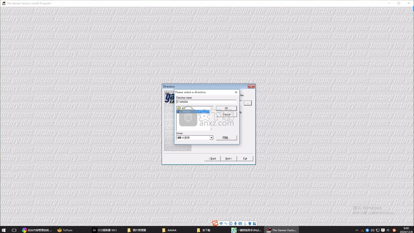414x233 pixels.
Task: Open AAAAA folder window in taskbar
Action: (170, 230)
